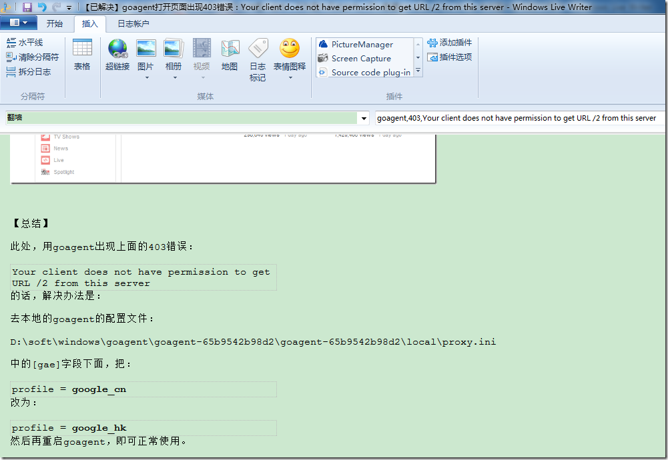Launch the Source code plug-in
The image size is (668, 460).
(364, 73)
